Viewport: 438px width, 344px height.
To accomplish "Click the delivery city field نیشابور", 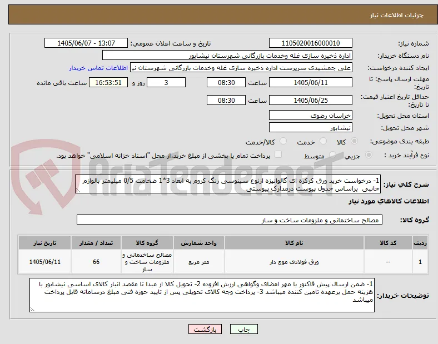I will click(x=311, y=128).
